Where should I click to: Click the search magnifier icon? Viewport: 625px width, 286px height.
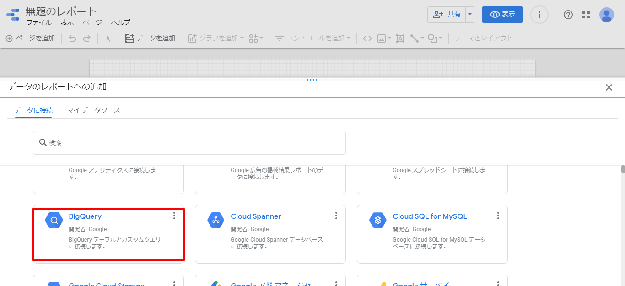point(43,143)
